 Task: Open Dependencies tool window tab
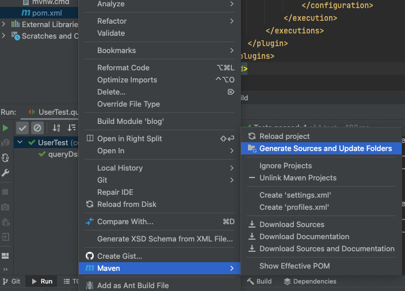[x=310, y=281]
